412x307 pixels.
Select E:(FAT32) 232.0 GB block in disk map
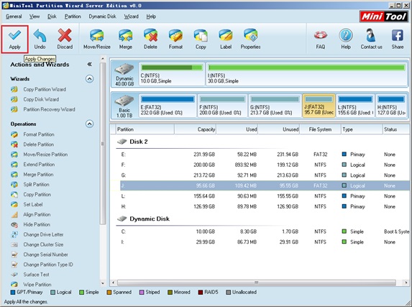point(168,106)
